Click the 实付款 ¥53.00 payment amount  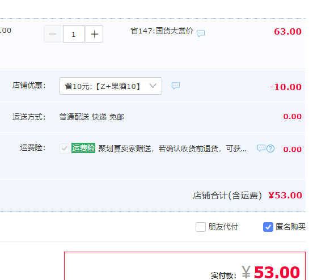click(x=270, y=273)
